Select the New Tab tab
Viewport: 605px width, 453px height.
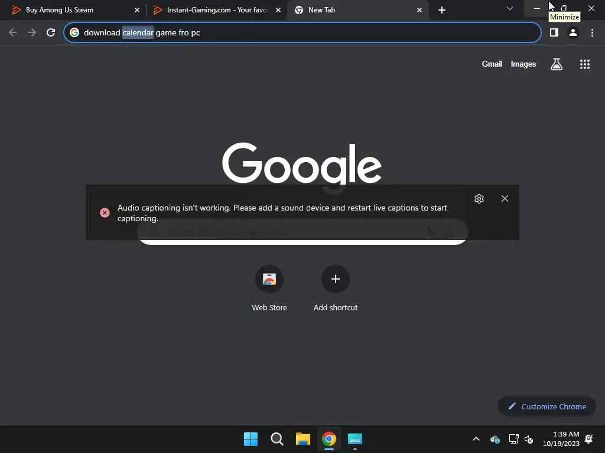[357, 10]
